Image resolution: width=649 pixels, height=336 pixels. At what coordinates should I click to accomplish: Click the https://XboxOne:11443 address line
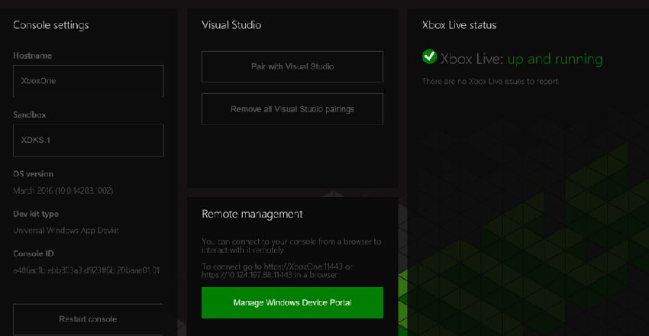pos(277,267)
